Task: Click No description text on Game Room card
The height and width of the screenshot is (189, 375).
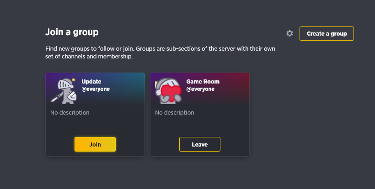Action: click(175, 113)
